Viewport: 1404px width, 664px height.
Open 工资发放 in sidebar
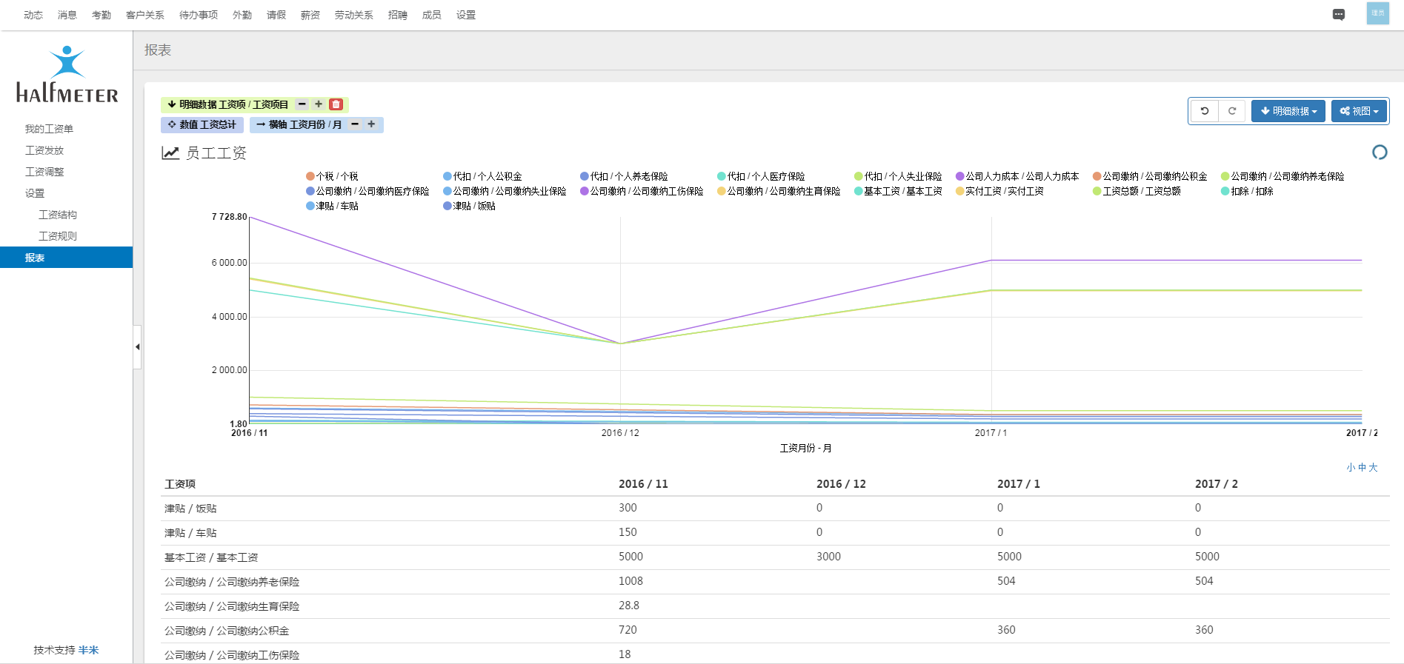pos(44,150)
